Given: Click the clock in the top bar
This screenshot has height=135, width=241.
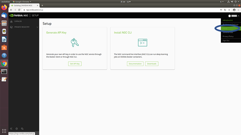Looking at the screenshot, I should coord(125,2).
